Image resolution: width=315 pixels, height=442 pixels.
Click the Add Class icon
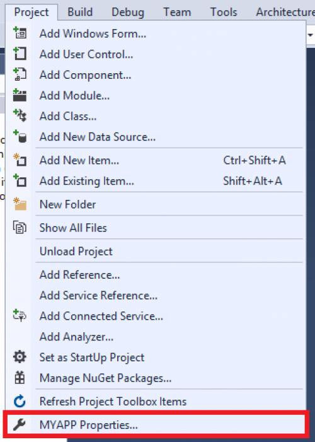(20, 115)
